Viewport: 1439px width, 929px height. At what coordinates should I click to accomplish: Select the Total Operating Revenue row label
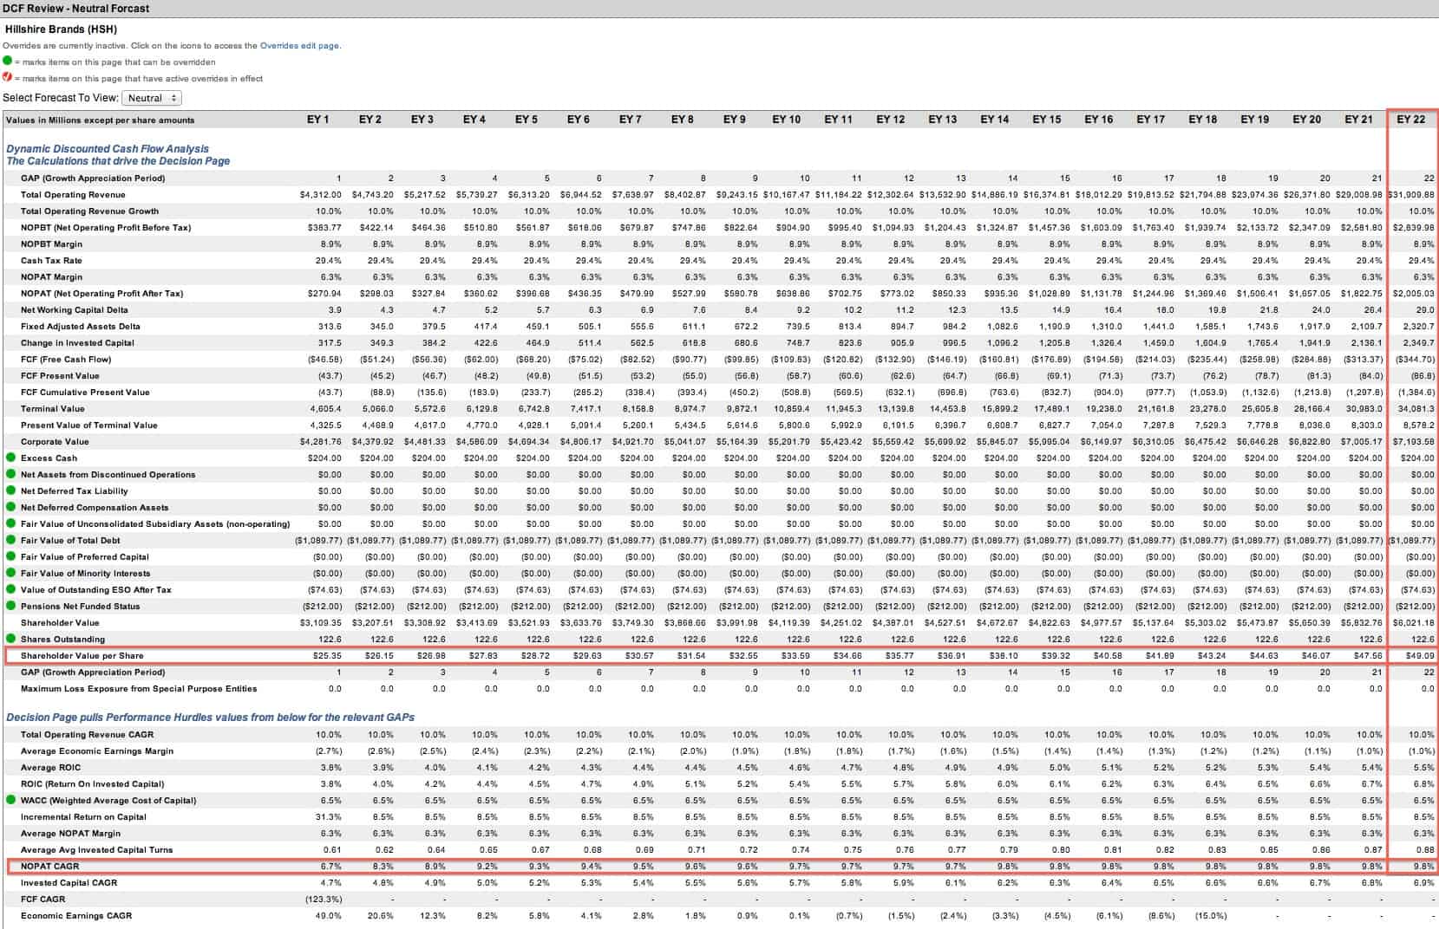click(73, 195)
